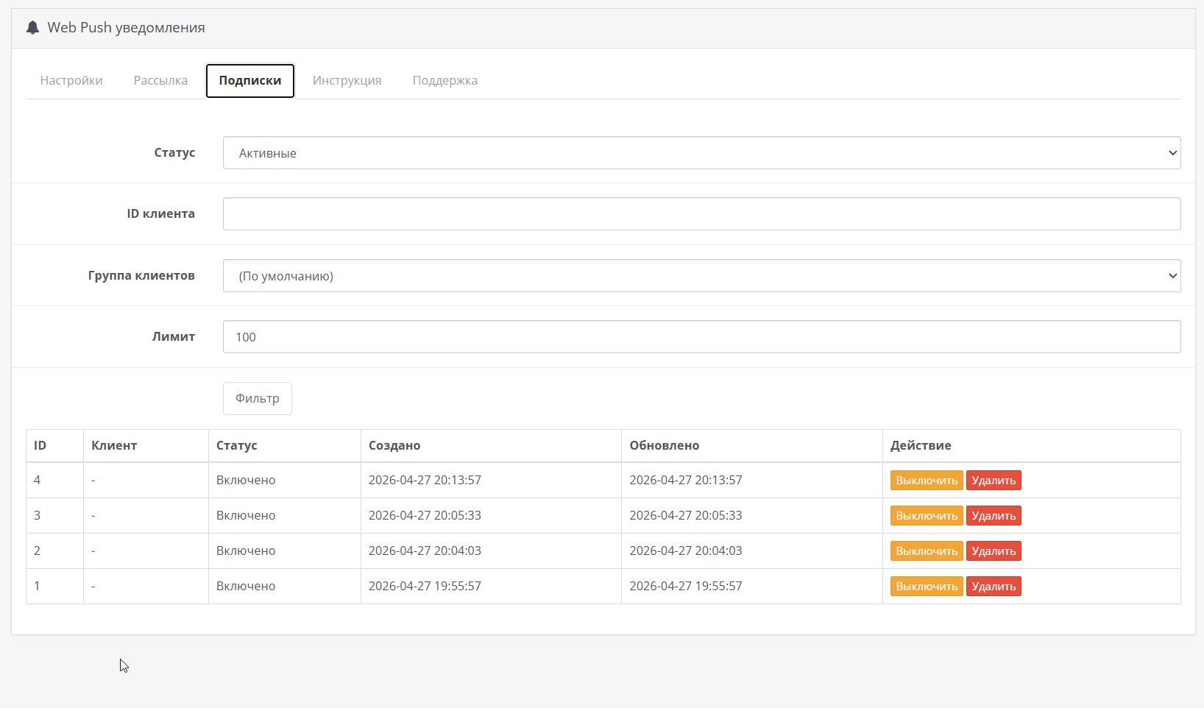Click Удалить for subscription ID 1

tap(993, 586)
